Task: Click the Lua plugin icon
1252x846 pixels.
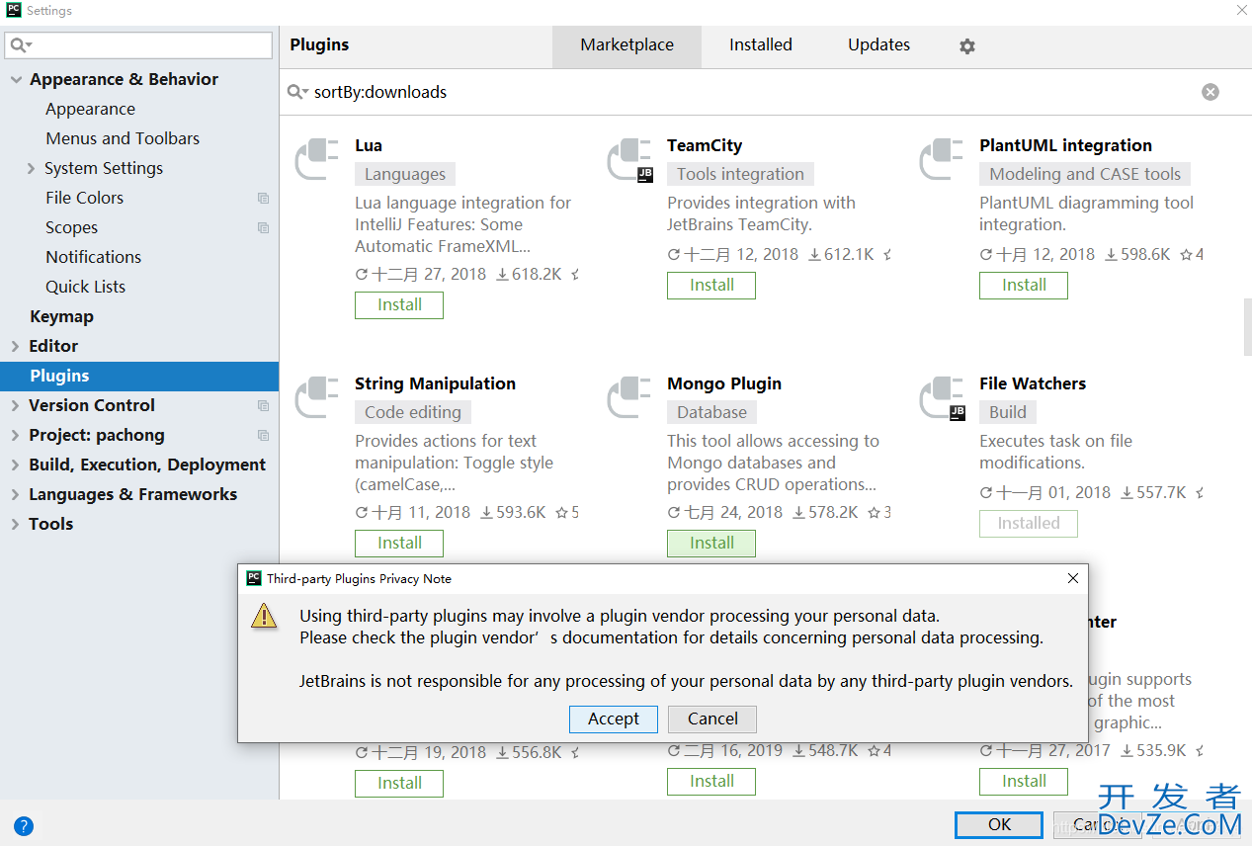Action: [317, 160]
